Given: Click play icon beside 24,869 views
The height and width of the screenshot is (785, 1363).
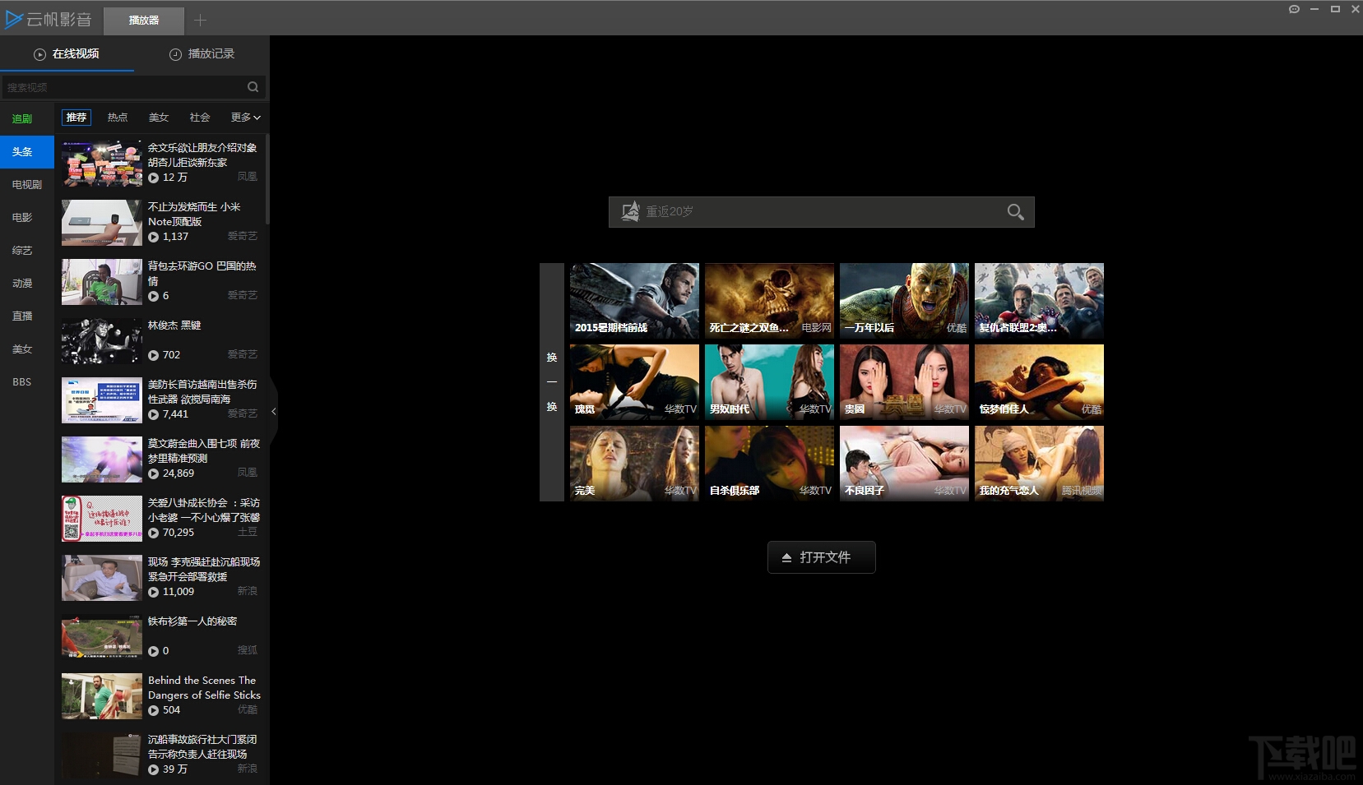Looking at the screenshot, I should [154, 473].
